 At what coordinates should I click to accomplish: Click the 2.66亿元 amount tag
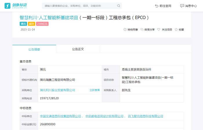click(42, 24)
